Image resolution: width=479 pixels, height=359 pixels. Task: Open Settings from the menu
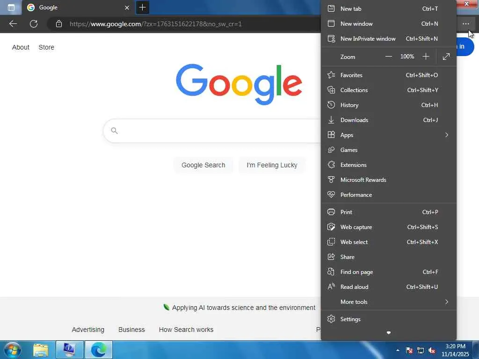click(389, 319)
